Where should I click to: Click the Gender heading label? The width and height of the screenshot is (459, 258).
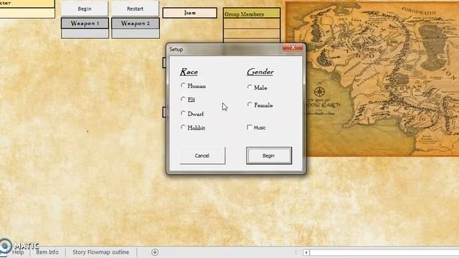[x=260, y=72]
